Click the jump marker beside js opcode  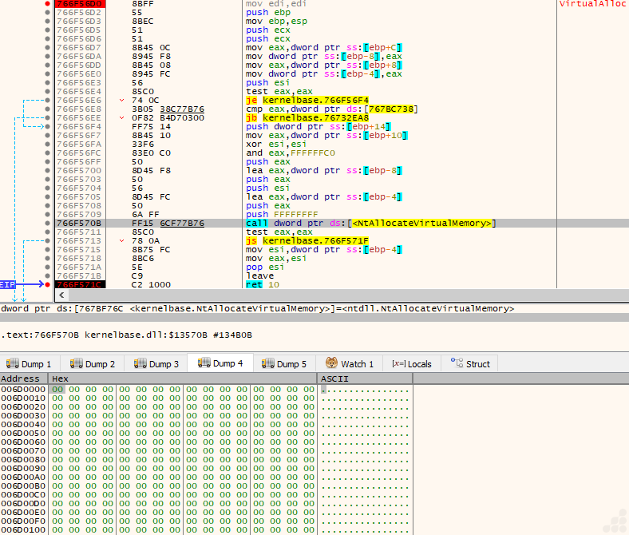click(122, 240)
